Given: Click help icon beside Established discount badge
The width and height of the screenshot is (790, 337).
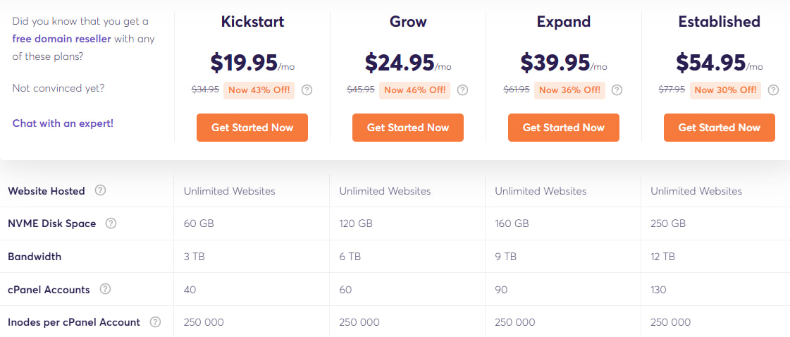Looking at the screenshot, I should click(x=773, y=90).
